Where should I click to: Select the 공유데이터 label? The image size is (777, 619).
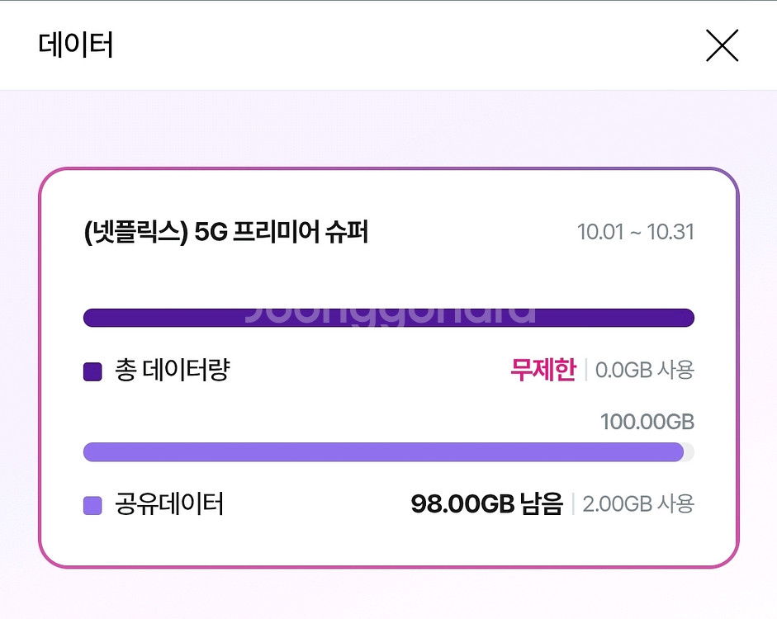[x=169, y=503]
